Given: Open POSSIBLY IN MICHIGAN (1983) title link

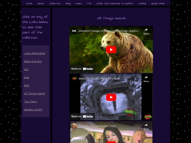Looking at the screenshot, I should point(97,126).
